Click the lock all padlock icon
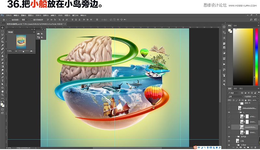The width and height of the screenshot is (260, 150). tap(246, 100)
